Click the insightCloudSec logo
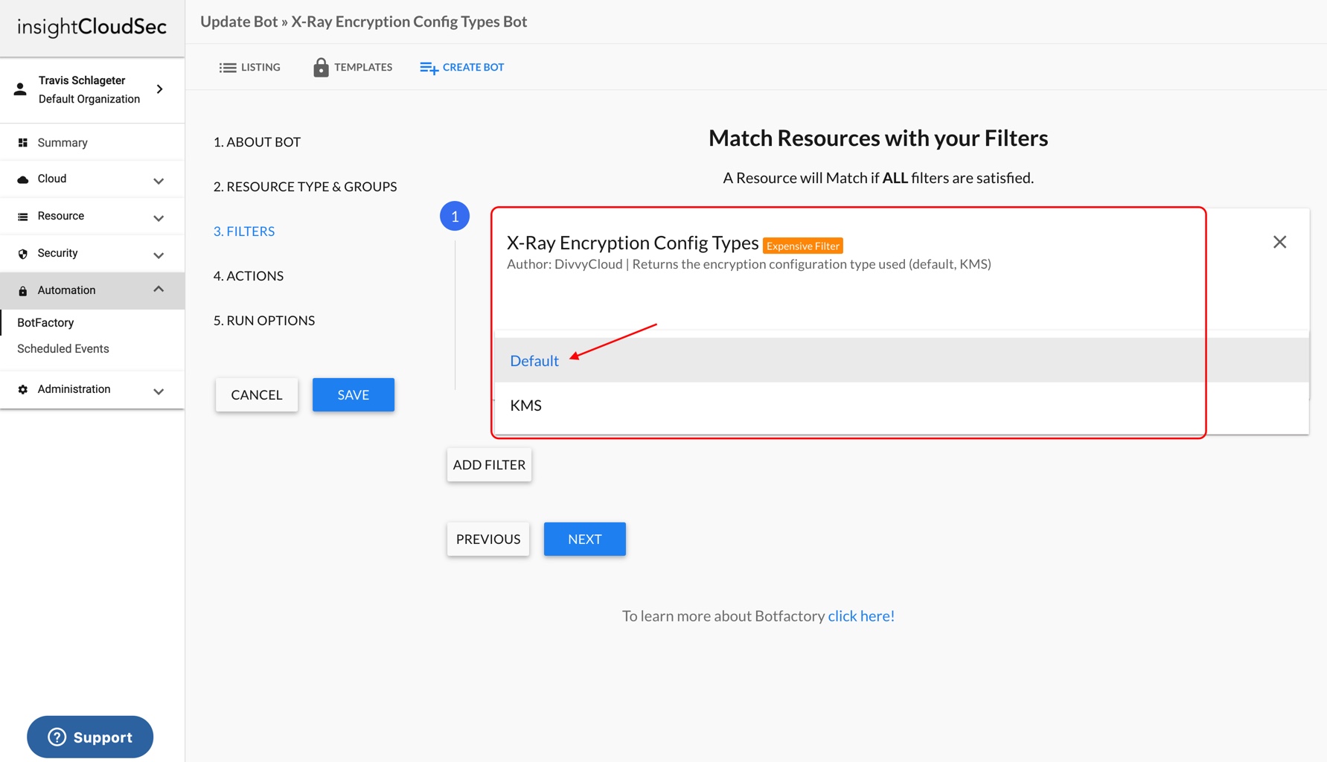This screenshot has height=762, width=1327. click(x=92, y=28)
